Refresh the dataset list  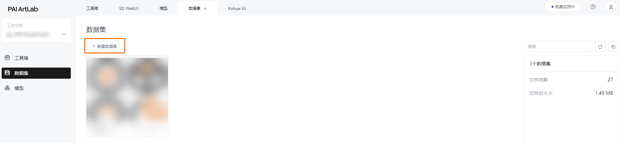point(600,47)
